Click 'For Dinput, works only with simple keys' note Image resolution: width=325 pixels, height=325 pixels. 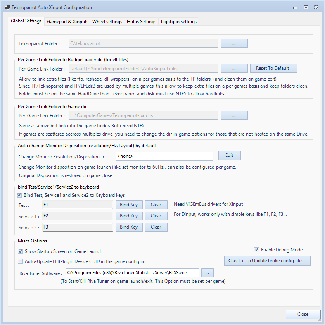pyautogui.click(x=230, y=214)
